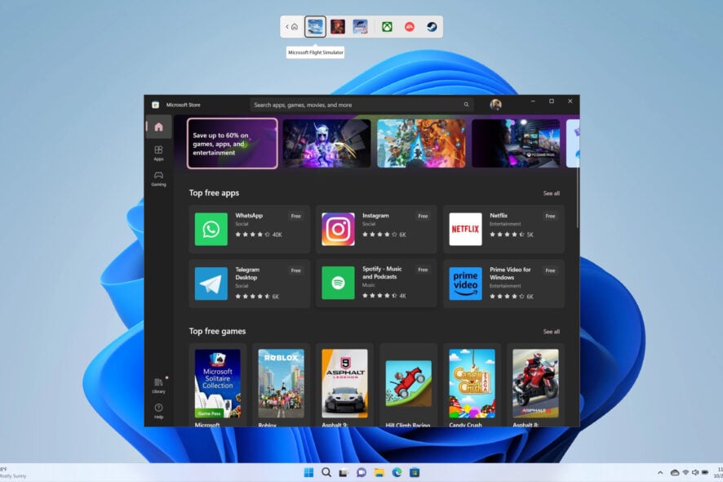Viewport: 723px width, 482px height.
Task: Click the Free button on Netflix
Action: pos(550,216)
